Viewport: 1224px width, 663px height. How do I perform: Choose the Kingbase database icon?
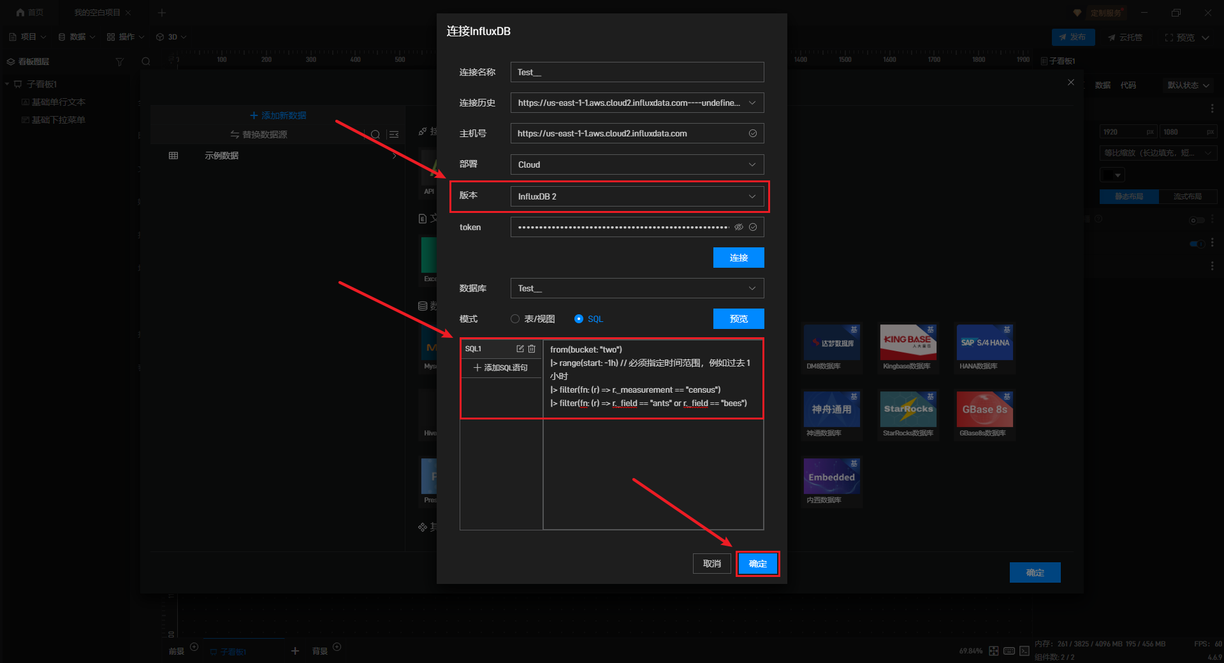click(908, 342)
